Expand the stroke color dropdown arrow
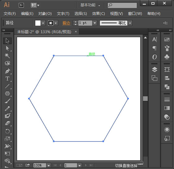The height and width of the screenshot is (169, 174). pos(56,23)
